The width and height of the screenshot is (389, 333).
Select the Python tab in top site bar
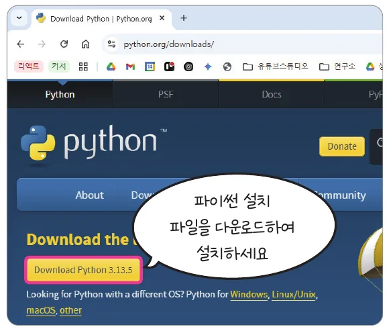click(60, 95)
